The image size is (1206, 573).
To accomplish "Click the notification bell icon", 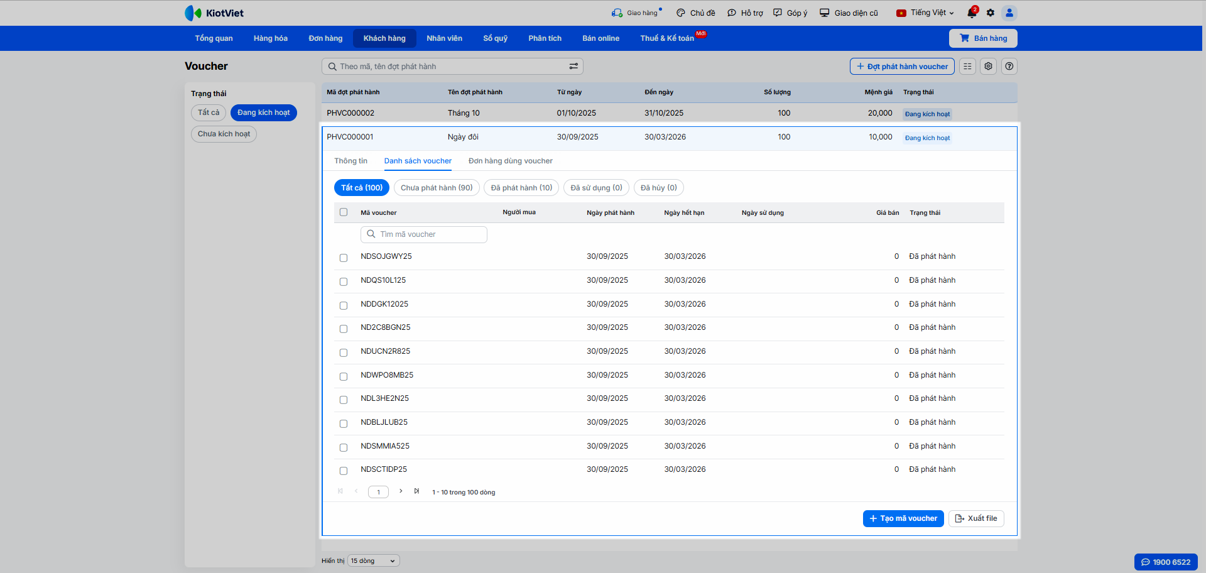I will coord(972,13).
